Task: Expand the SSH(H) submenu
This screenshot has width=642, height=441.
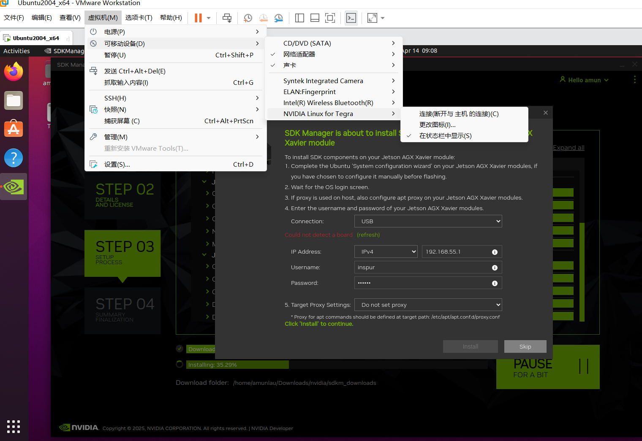Action: pyautogui.click(x=176, y=98)
